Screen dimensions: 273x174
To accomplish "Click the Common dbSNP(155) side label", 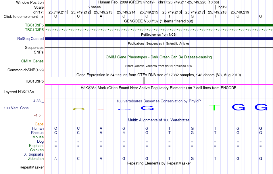I will (x=26, y=70).
